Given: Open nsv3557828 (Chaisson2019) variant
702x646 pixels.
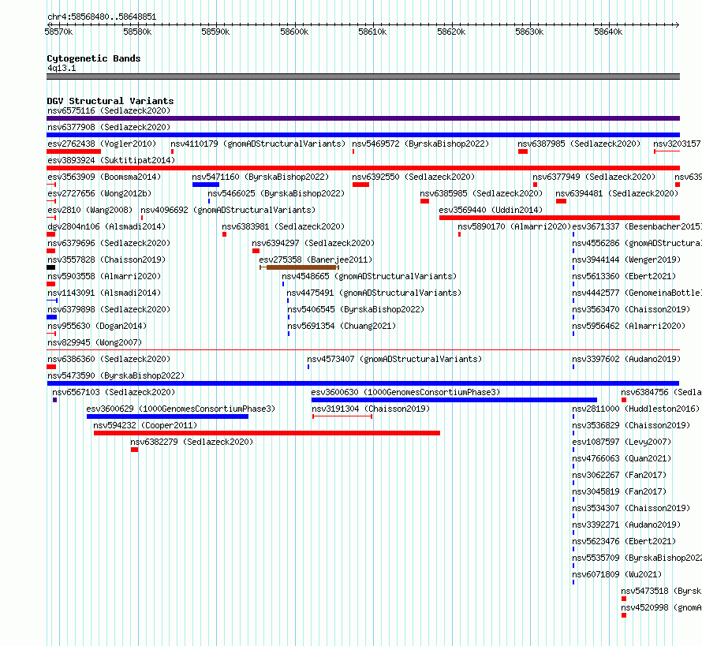Looking at the screenshot, I should point(106,260).
